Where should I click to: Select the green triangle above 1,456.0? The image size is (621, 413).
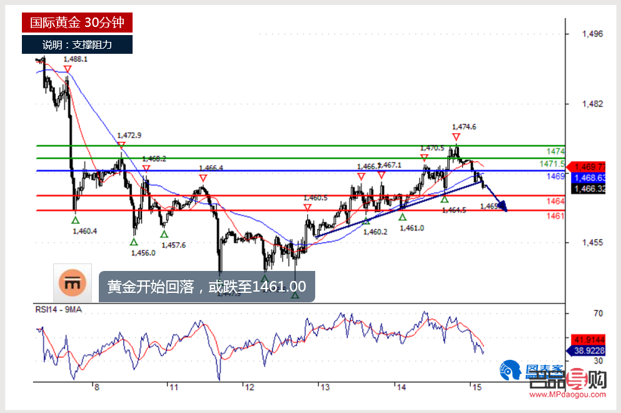pyautogui.click(x=134, y=242)
